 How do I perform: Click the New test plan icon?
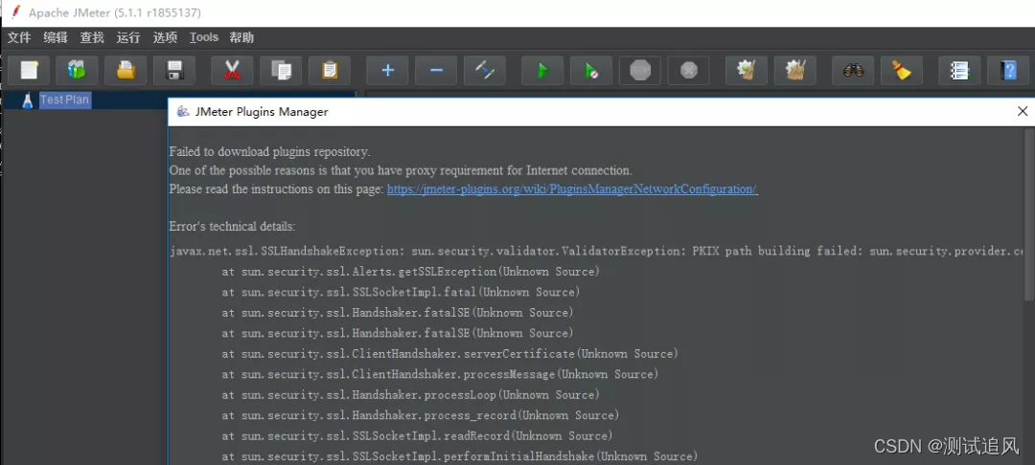(29, 70)
